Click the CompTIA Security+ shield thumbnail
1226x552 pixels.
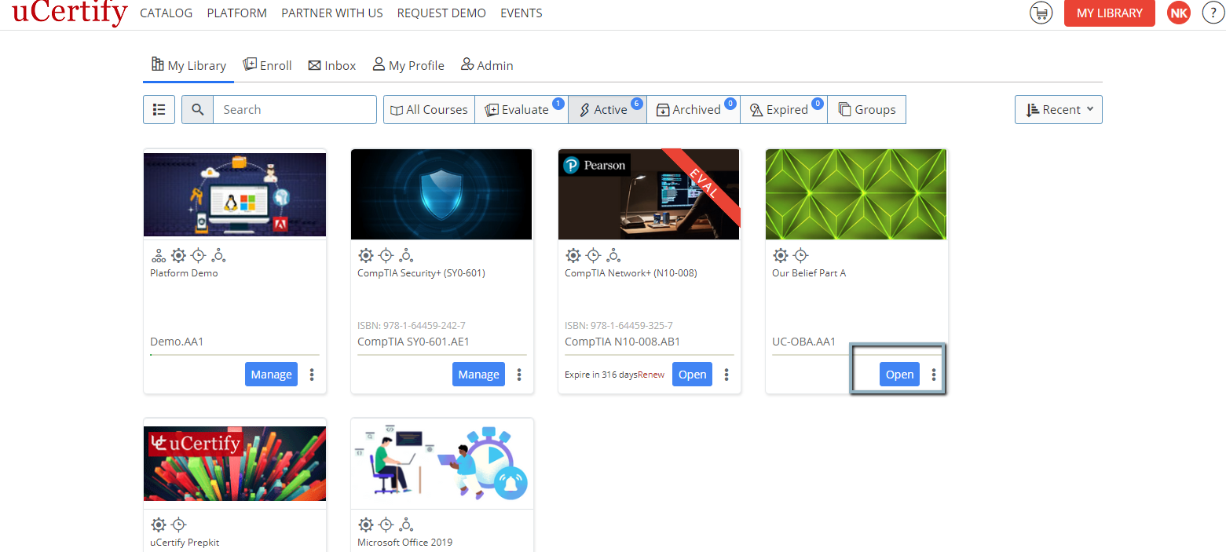click(x=441, y=194)
